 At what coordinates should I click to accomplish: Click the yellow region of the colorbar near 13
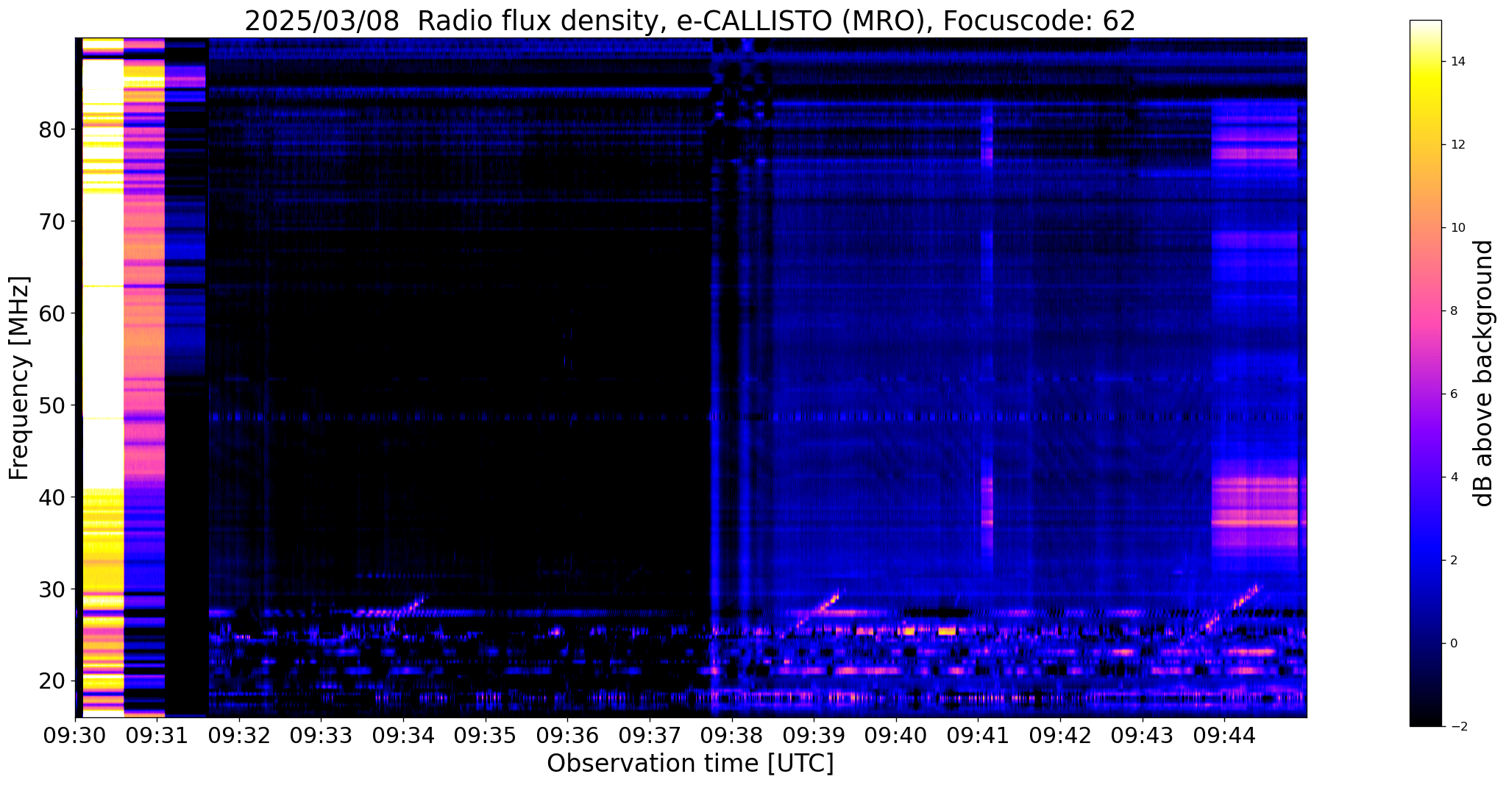click(1425, 103)
